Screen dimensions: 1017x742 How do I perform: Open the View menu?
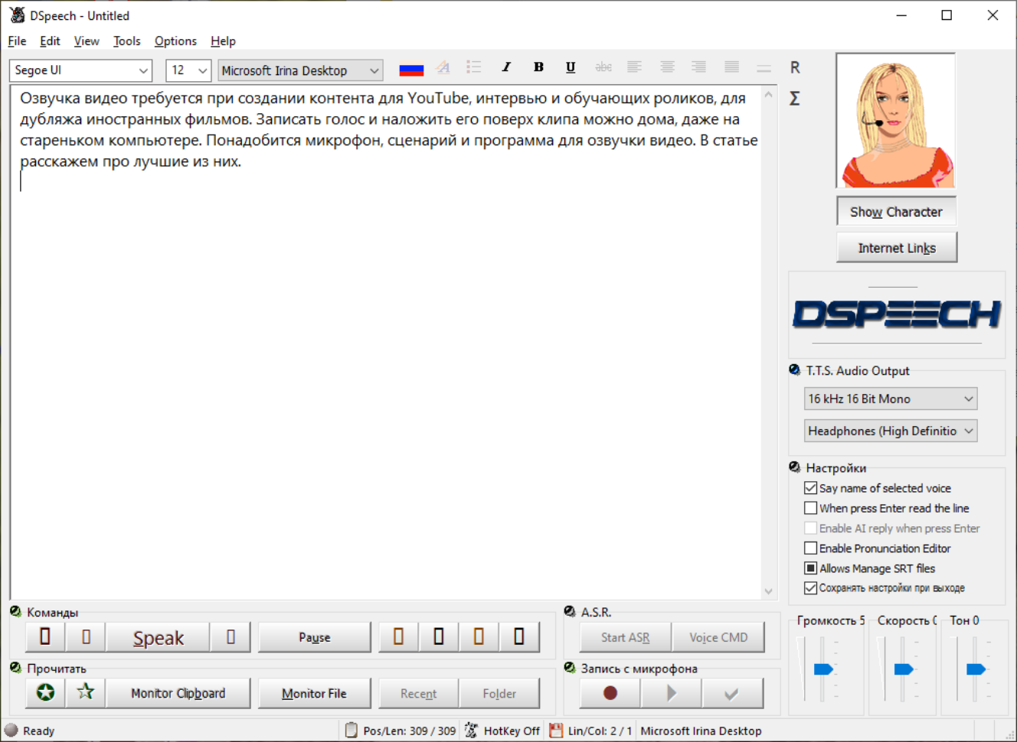pos(87,41)
